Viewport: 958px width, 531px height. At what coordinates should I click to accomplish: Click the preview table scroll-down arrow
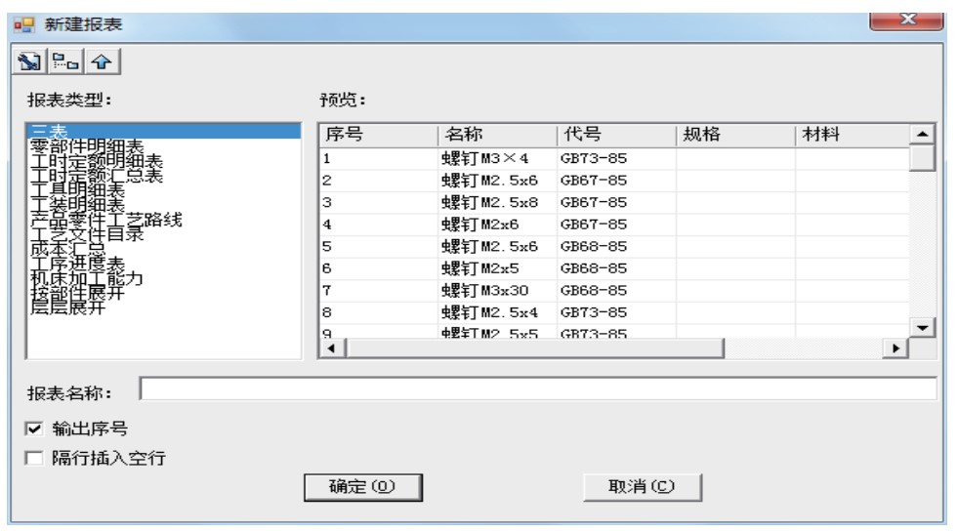pos(921,327)
